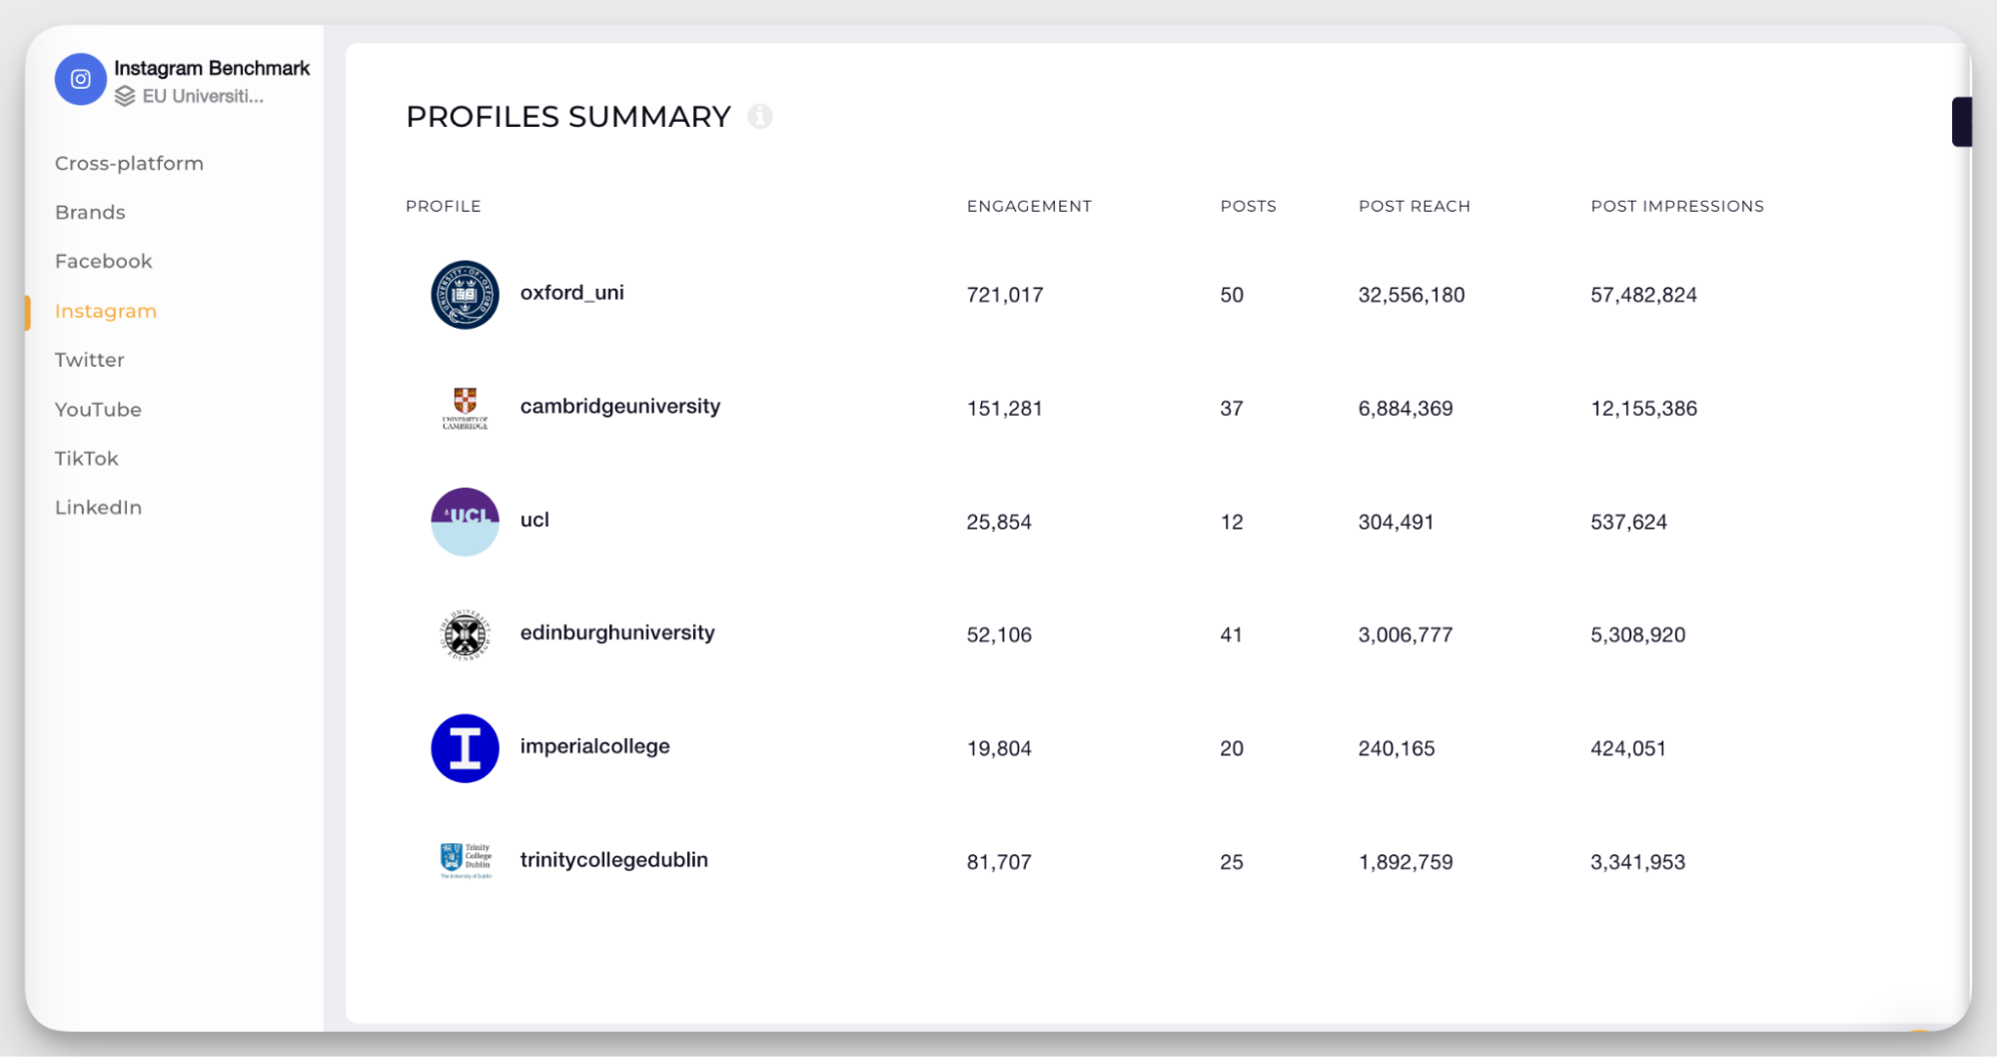Open the edinburghuniversity profile name
Image resolution: width=1997 pixels, height=1058 pixels.
(x=617, y=632)
